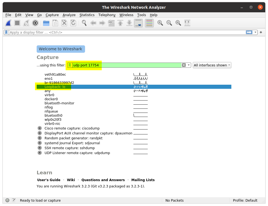This screenshot has width=268, height=206.
Task: Open the User's Guide link
Action: [49, 180]
